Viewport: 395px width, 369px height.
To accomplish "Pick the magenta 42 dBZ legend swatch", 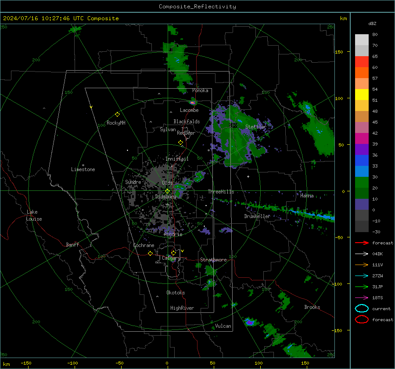I will [x=362, y=139].
